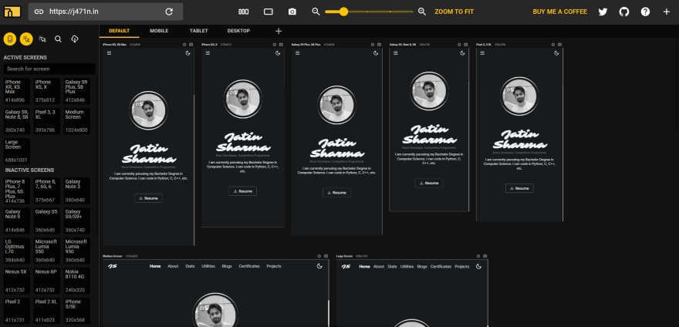
Task: Toggle dark mode moon in Galaxy S9 Plus preview
Action: click(x=376, y=53)
